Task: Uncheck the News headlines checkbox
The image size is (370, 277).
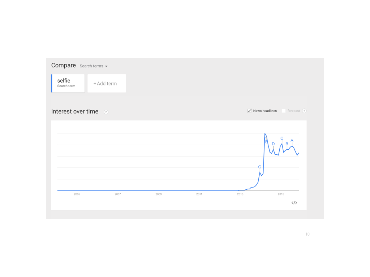Action: (249, 111)
